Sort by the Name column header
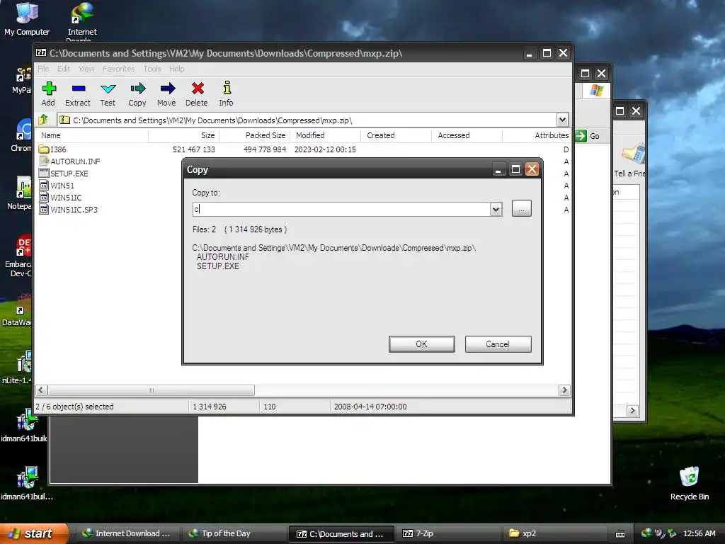This screenshot has width=725, height=544. tap(92, 135)
